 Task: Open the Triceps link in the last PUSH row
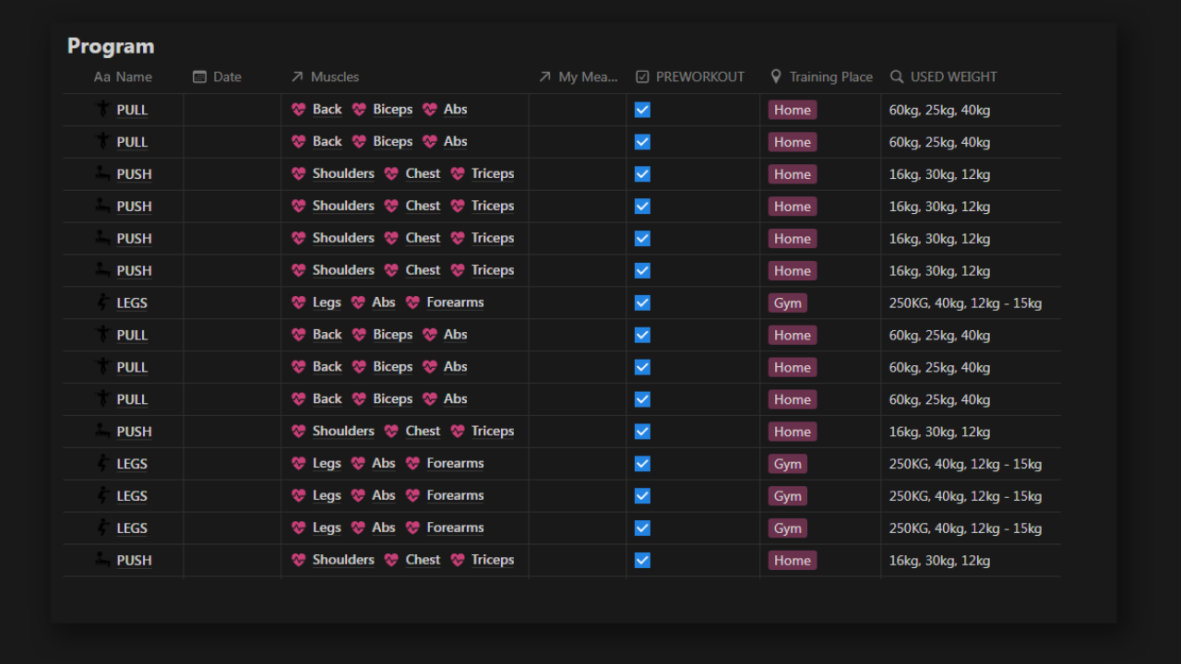(493, 560)
